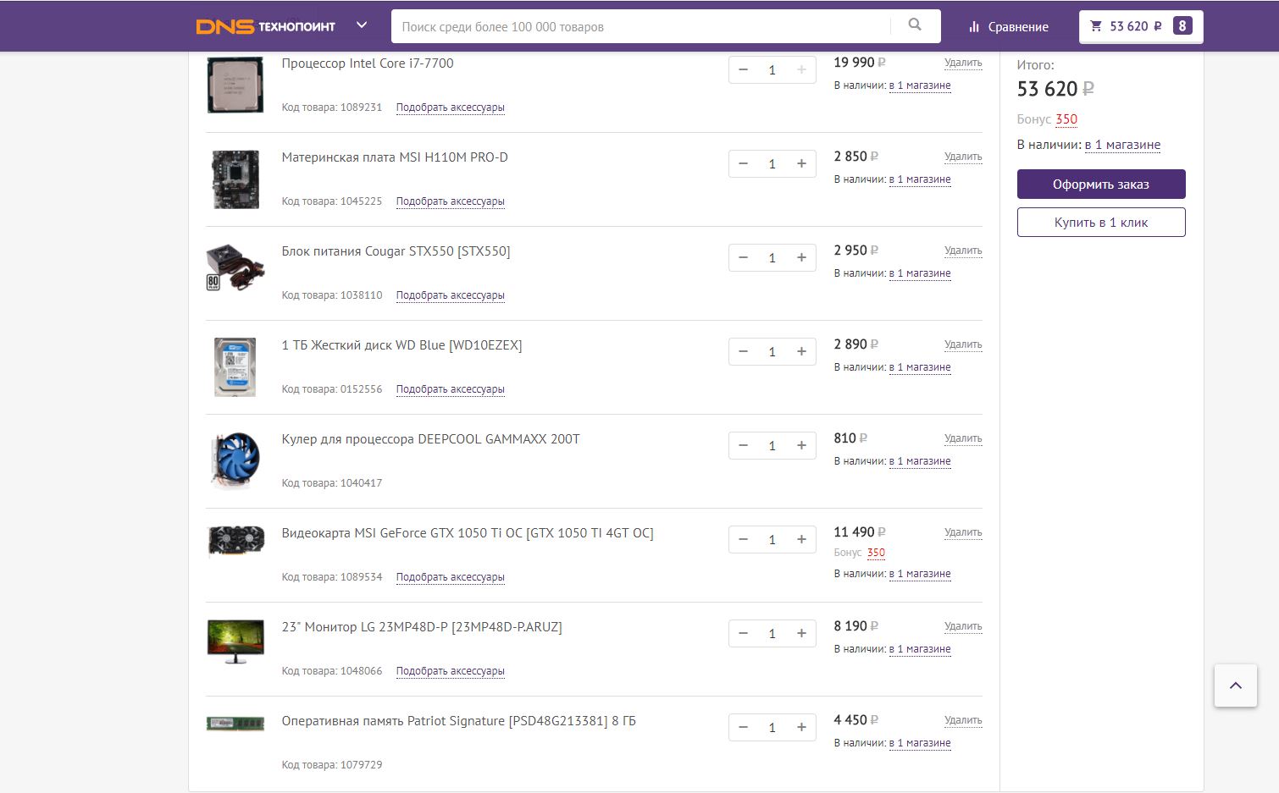Increase quantity of MSI H110M PRO-D motherboard
This screenshot has width=1279, height=793.
(801, 164)
